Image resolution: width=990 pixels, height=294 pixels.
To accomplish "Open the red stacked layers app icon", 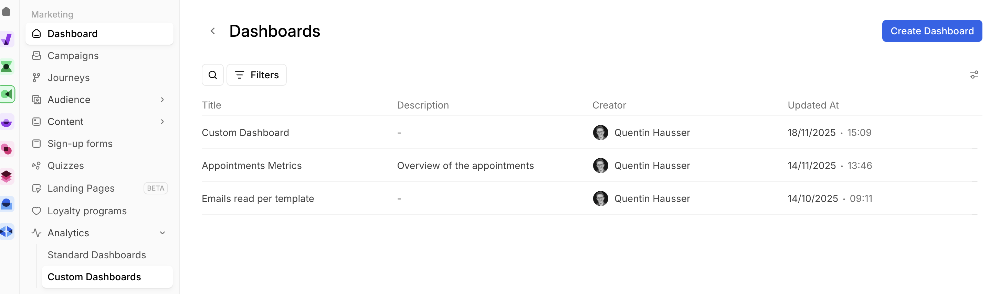I will (7, 176).
